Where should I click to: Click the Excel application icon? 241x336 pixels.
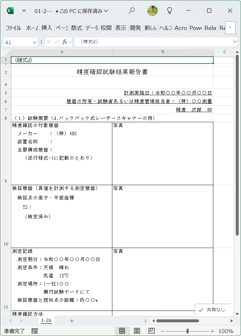pos(10,10)
